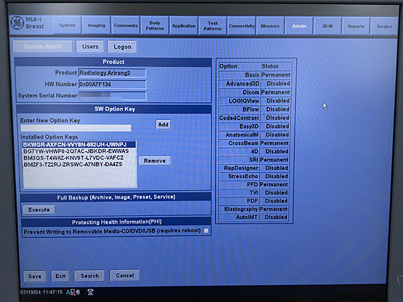403x302 pixels.
Task: Switch to the Reports tab
Action: 356,26
